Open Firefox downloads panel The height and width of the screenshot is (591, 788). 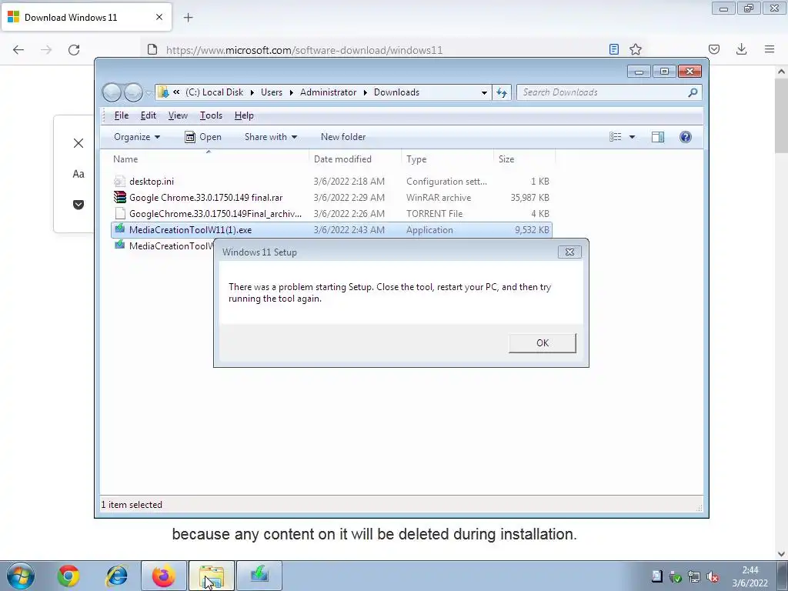tap(741, 49)
